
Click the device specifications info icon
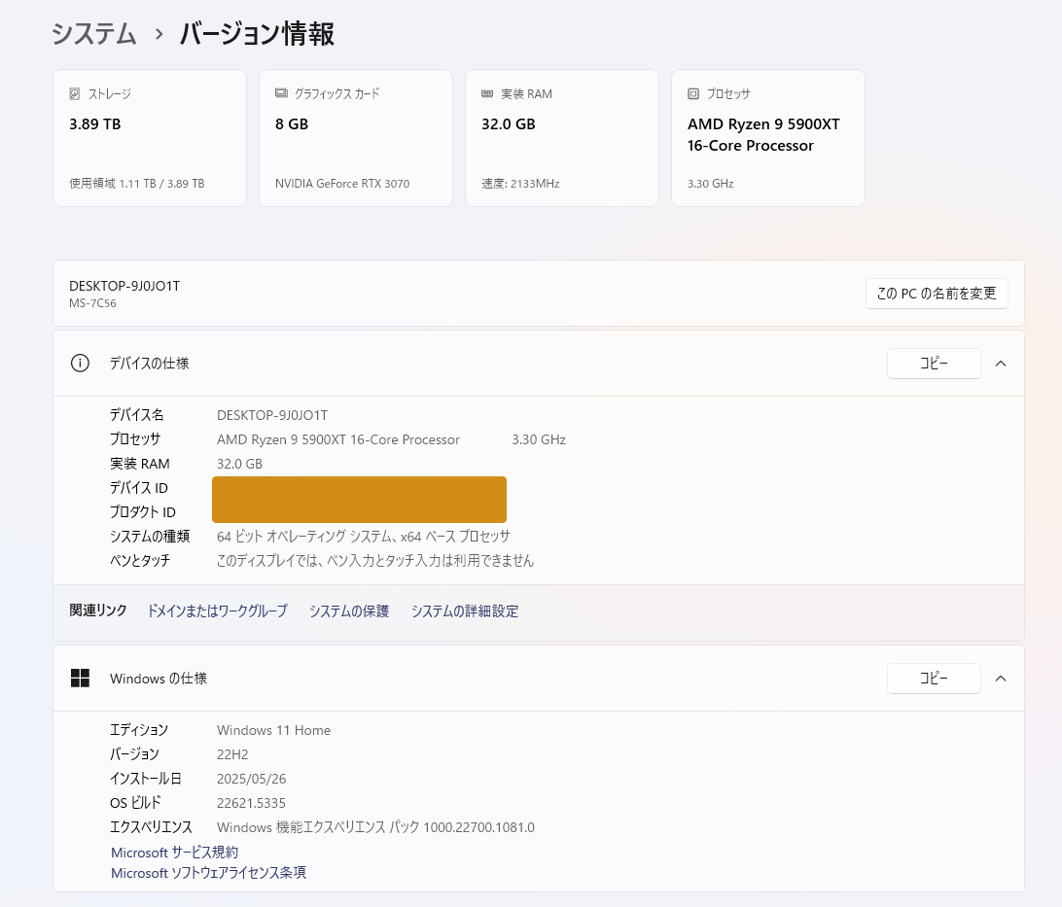[80, 364]
